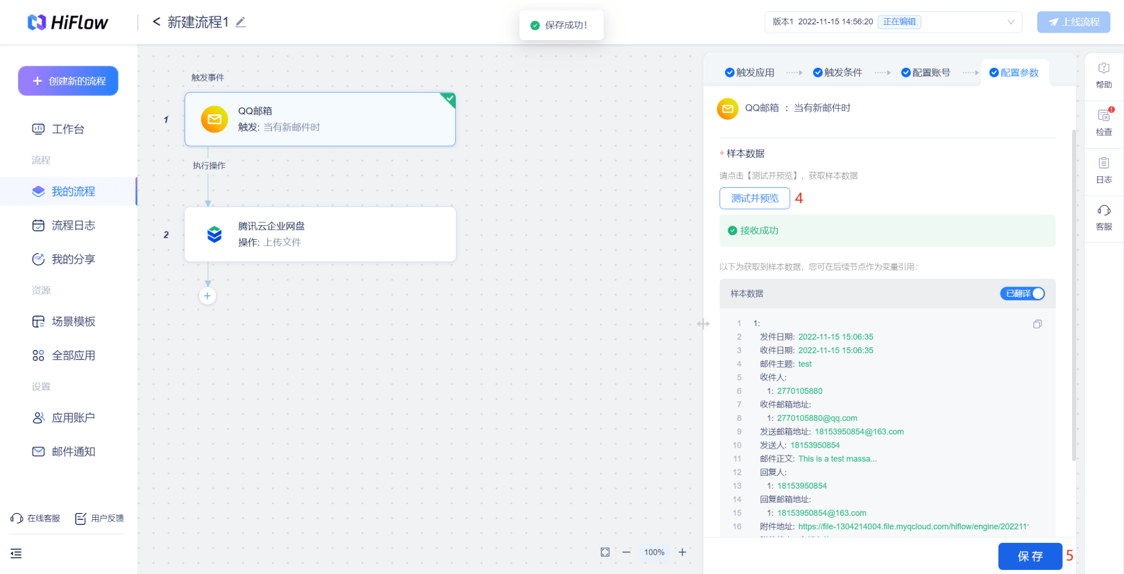The height and width of the screenshot is (574, 1124).
Task: Go back using the arrow before 新建流程1
Action: point(156,22)
